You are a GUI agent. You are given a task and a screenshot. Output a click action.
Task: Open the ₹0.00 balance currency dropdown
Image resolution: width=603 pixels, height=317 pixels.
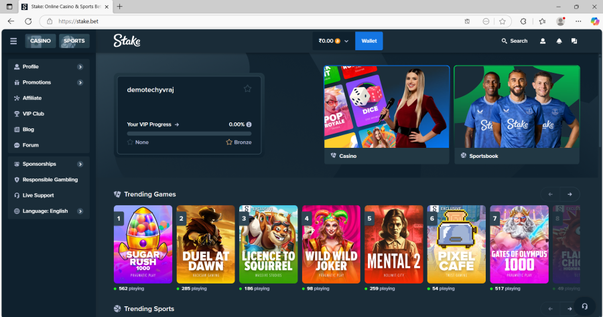pyautogui.click(x=334, y=41)
